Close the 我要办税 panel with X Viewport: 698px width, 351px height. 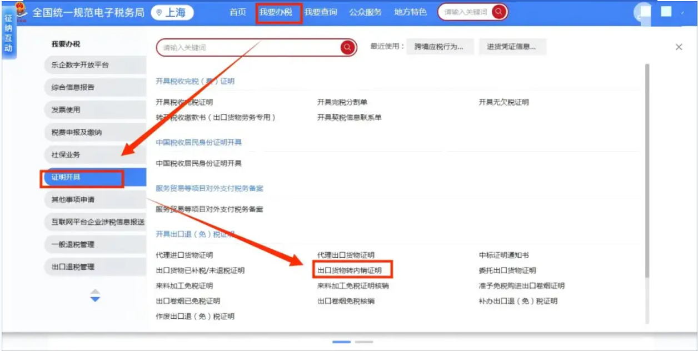point(679,47)
